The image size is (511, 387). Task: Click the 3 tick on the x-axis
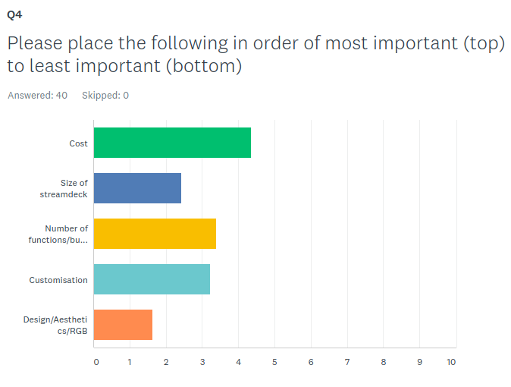pyautogui.click(x=202, y=362)
